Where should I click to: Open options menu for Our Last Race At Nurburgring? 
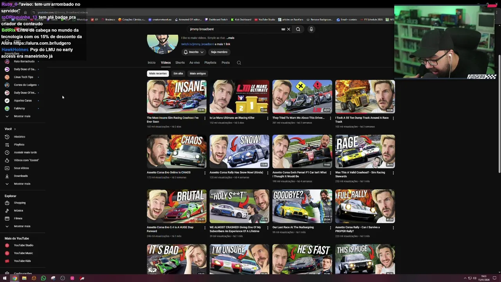click(x=330, y=228)
